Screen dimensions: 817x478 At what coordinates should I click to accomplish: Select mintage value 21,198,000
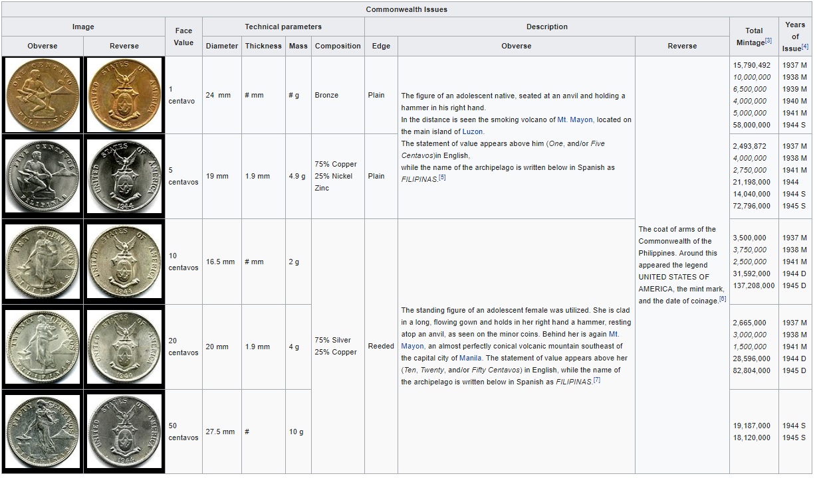(x=752, y=182)
